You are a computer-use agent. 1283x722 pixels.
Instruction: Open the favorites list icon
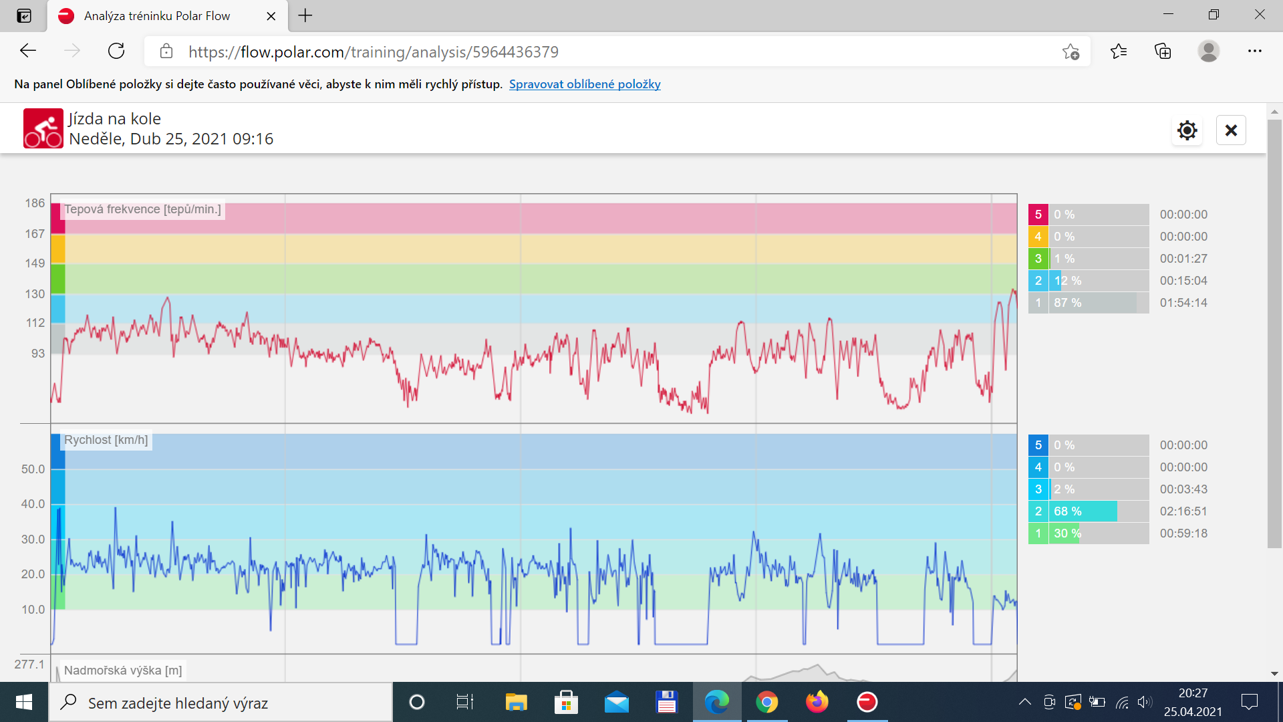tap(1118, 51)
